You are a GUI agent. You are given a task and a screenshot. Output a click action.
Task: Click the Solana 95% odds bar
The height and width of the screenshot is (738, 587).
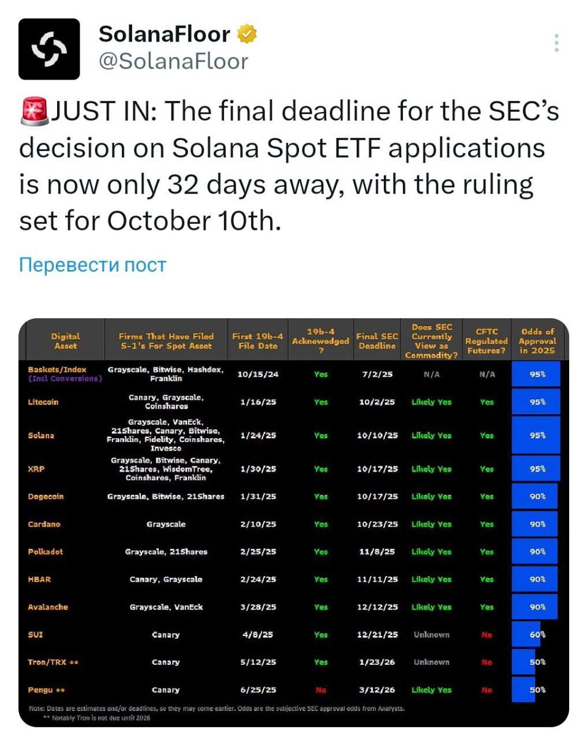point(536,435)
